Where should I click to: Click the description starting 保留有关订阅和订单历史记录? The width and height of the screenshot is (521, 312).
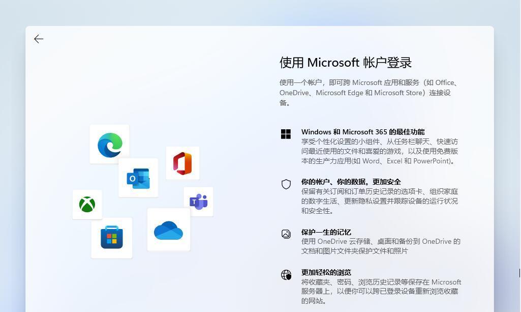380,201
